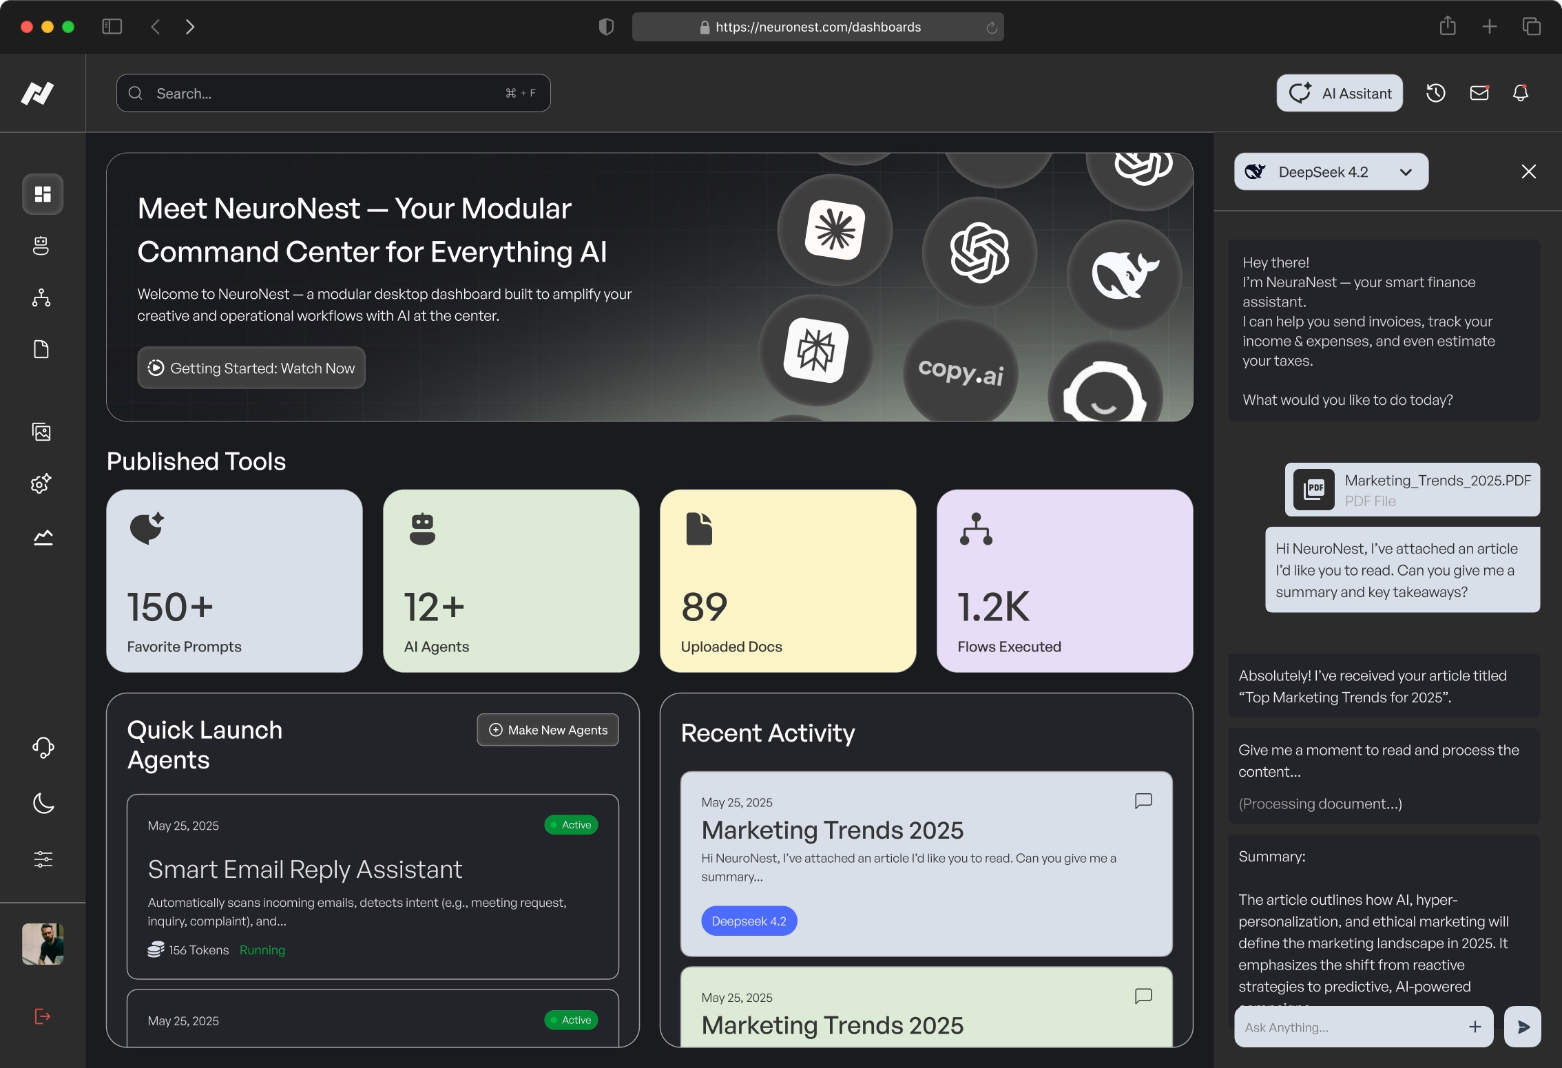Toggle the AI Assitant panel button

coord(1340,93)
